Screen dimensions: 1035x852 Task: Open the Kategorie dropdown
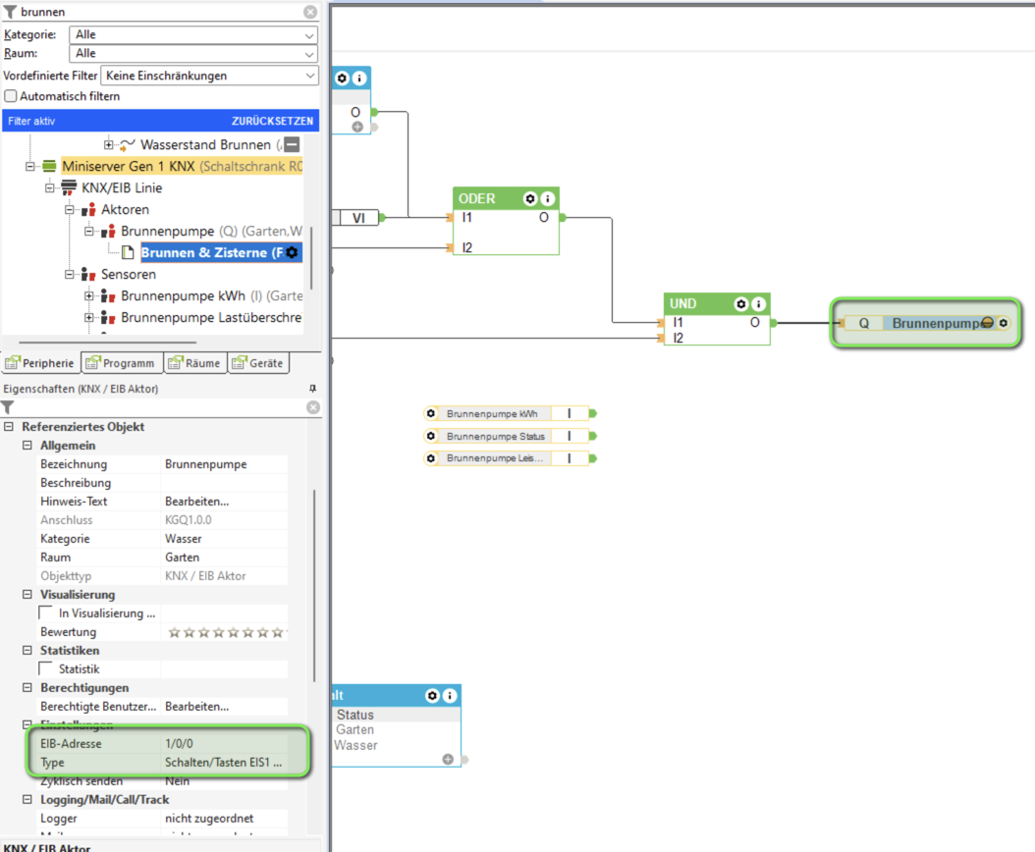click(x=193, y=34)
